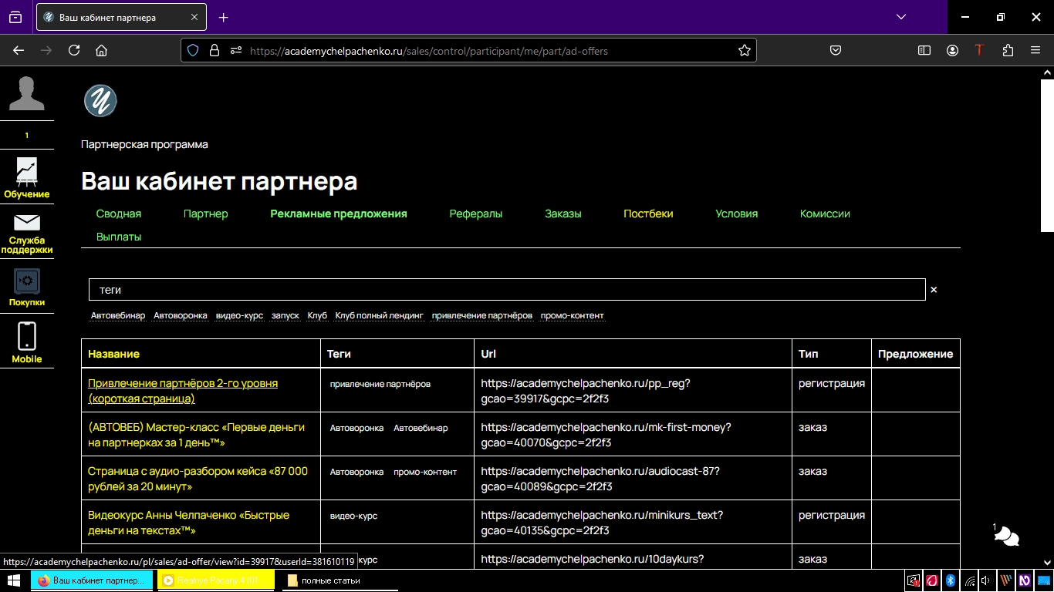
Task: Focus the теги filter input field
Action: click(x=507, y=290)
